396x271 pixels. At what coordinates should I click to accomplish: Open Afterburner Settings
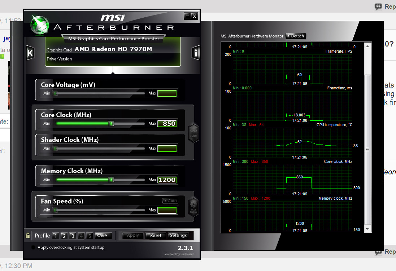pos(178,235)
